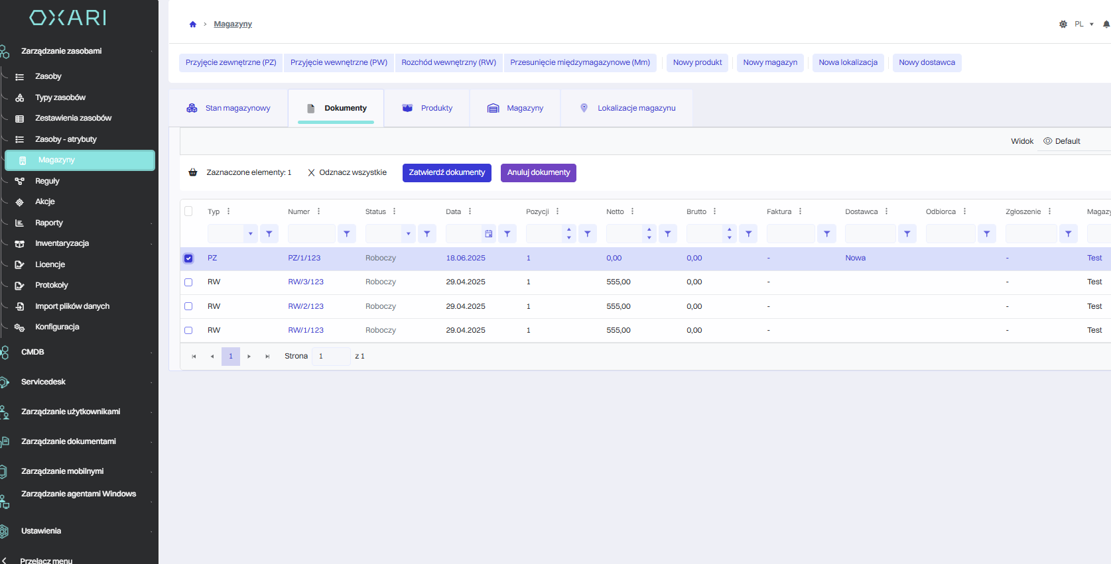1111x564 pixels.
Task: Click the settings gear icon in header
Action: (1063, 25)
